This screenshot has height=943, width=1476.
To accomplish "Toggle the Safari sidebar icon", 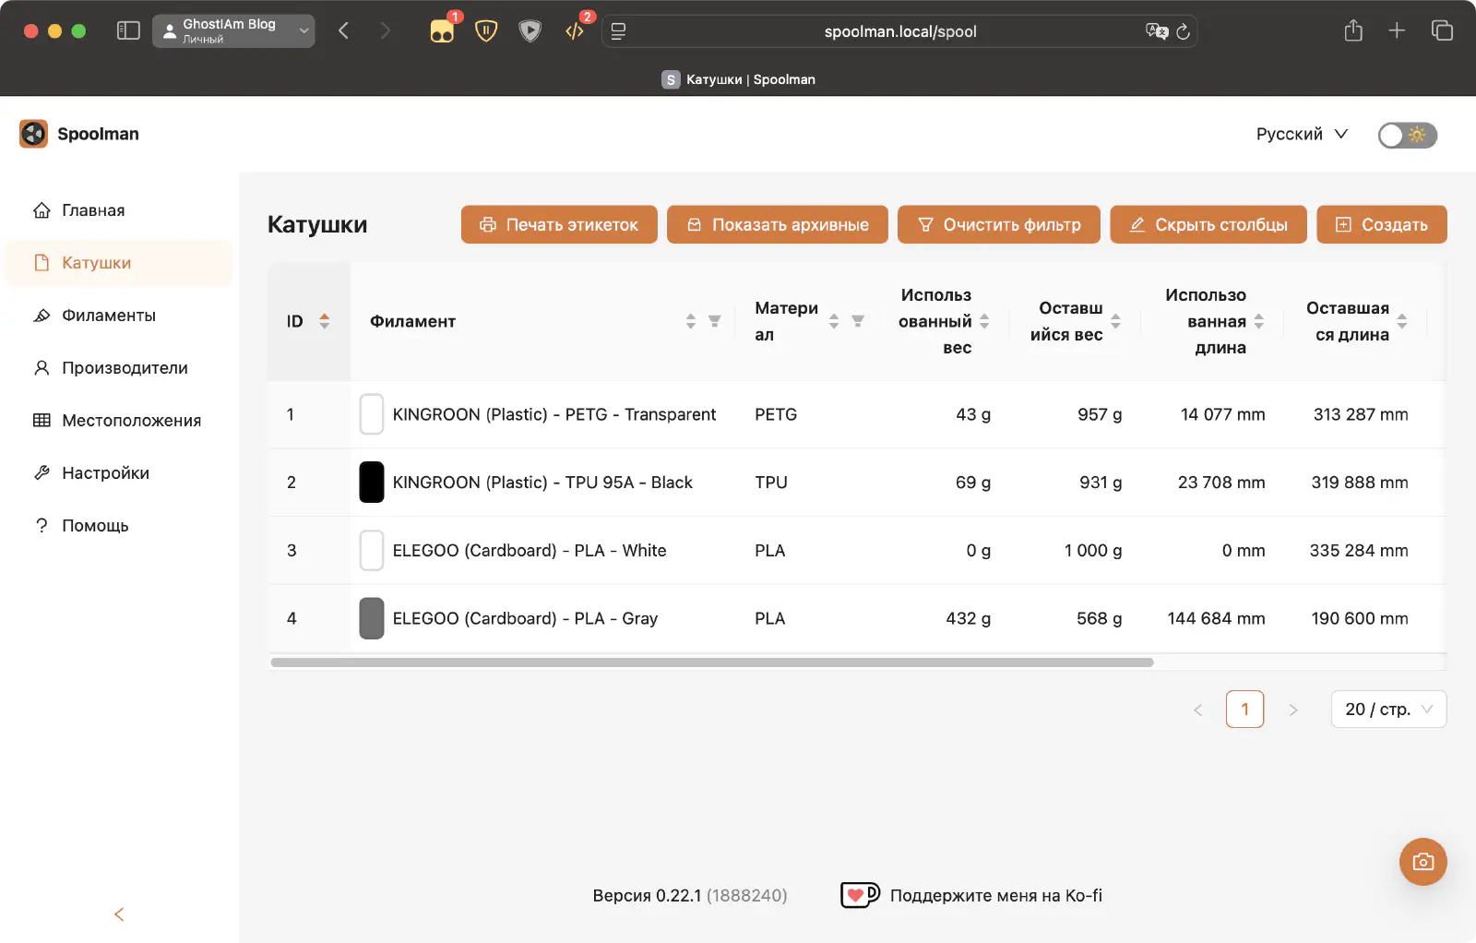I will [x=128, y=30].
